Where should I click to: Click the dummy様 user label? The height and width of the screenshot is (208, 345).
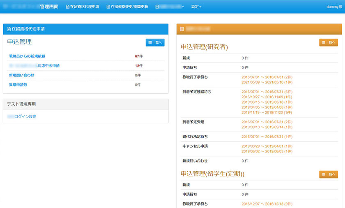334,7
